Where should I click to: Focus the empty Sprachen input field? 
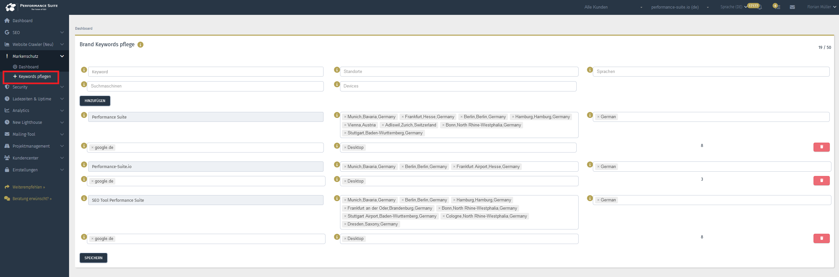[x=711, y=72]
